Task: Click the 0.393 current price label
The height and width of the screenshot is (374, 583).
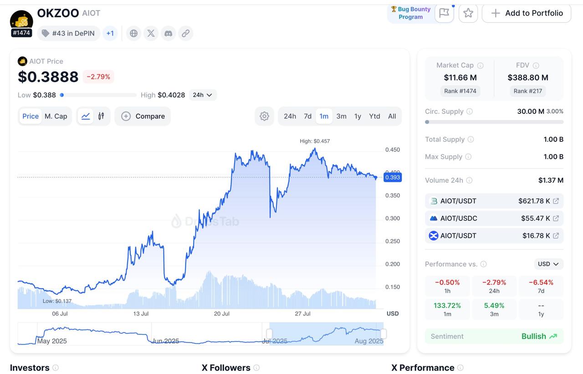Action: coord(393,177)
